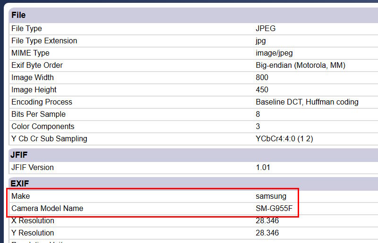Select the Color Components value 3
The height and width of the screenshot is (243, 378).
258,126
